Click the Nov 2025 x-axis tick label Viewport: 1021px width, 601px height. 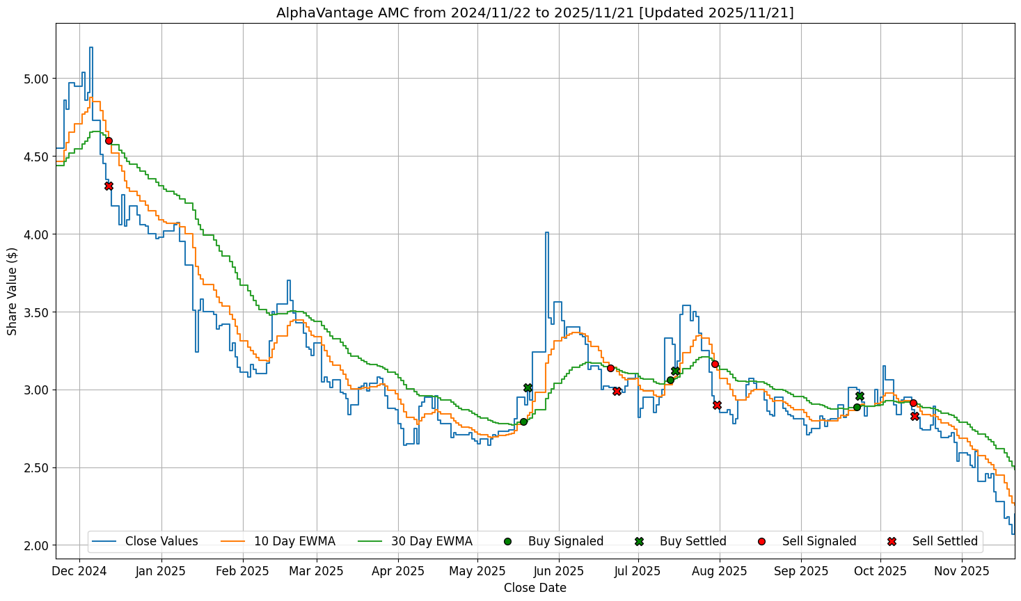[961, 571]
